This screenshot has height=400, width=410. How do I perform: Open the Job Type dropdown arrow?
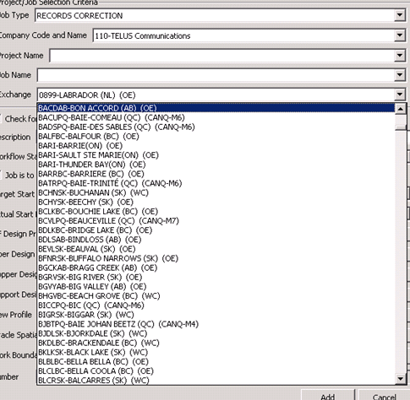tap(400, 15)
